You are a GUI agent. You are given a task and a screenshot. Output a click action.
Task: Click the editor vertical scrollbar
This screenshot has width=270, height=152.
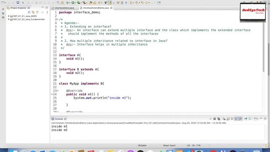pos(263,47)
